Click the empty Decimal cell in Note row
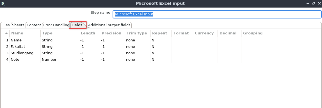The width and height of the screenshot is (322, 108). tap(229, 60)
